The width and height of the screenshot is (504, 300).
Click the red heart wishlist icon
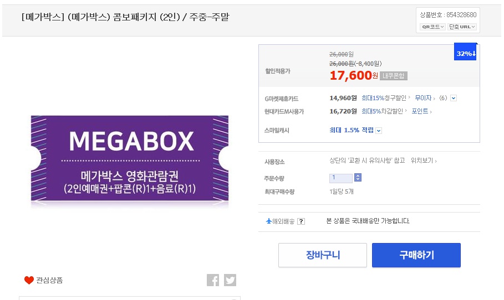[x=29, y=280]
